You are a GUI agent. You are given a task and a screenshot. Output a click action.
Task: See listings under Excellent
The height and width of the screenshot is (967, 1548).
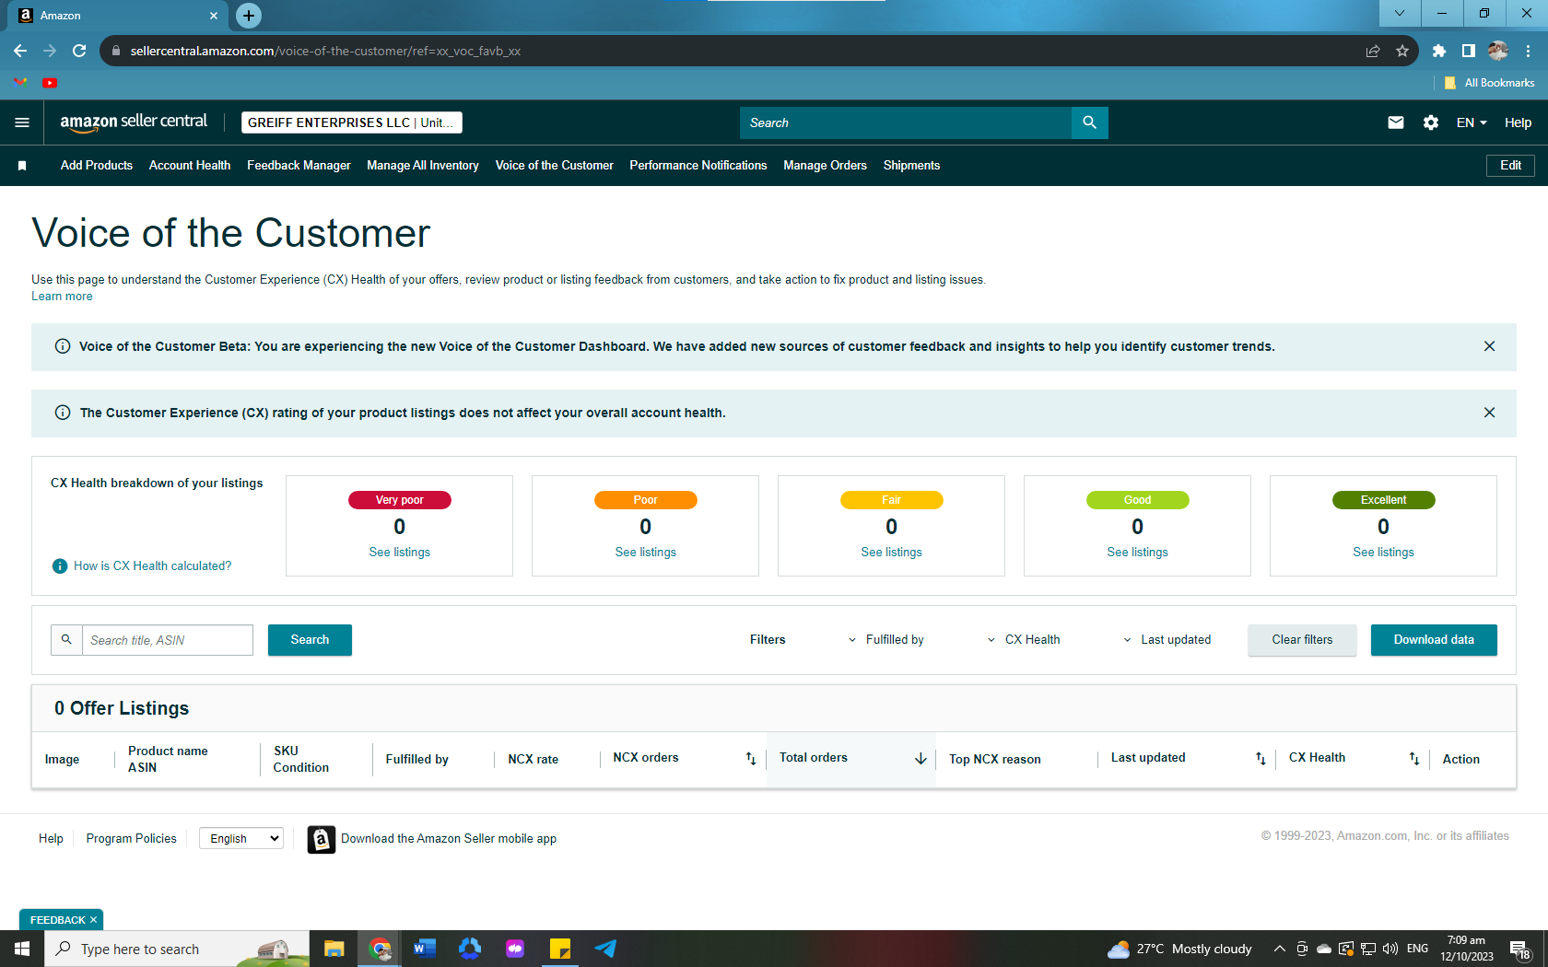[x=1383, y=553]
